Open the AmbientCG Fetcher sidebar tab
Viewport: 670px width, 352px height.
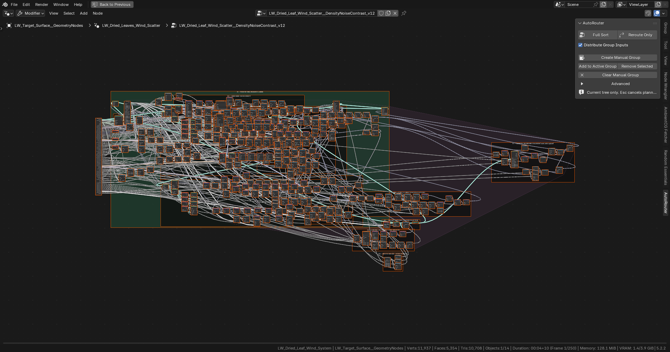coord(665,125)
